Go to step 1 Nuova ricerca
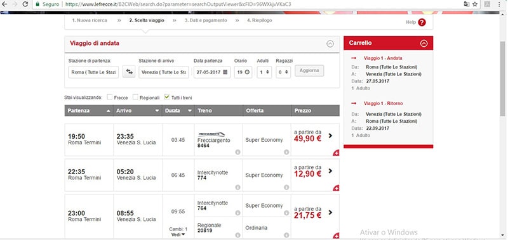 90,20
